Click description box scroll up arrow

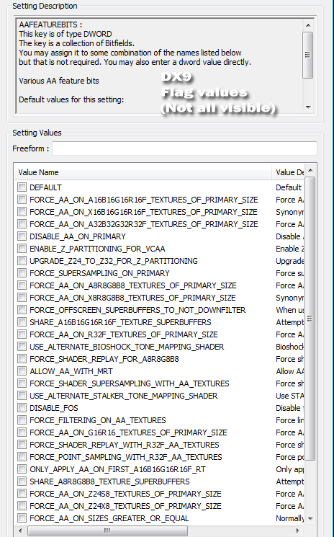coord(307,25)
